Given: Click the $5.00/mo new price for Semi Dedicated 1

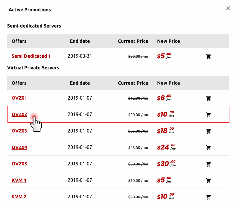Looking at the screenshot, I should click(164, 56).
